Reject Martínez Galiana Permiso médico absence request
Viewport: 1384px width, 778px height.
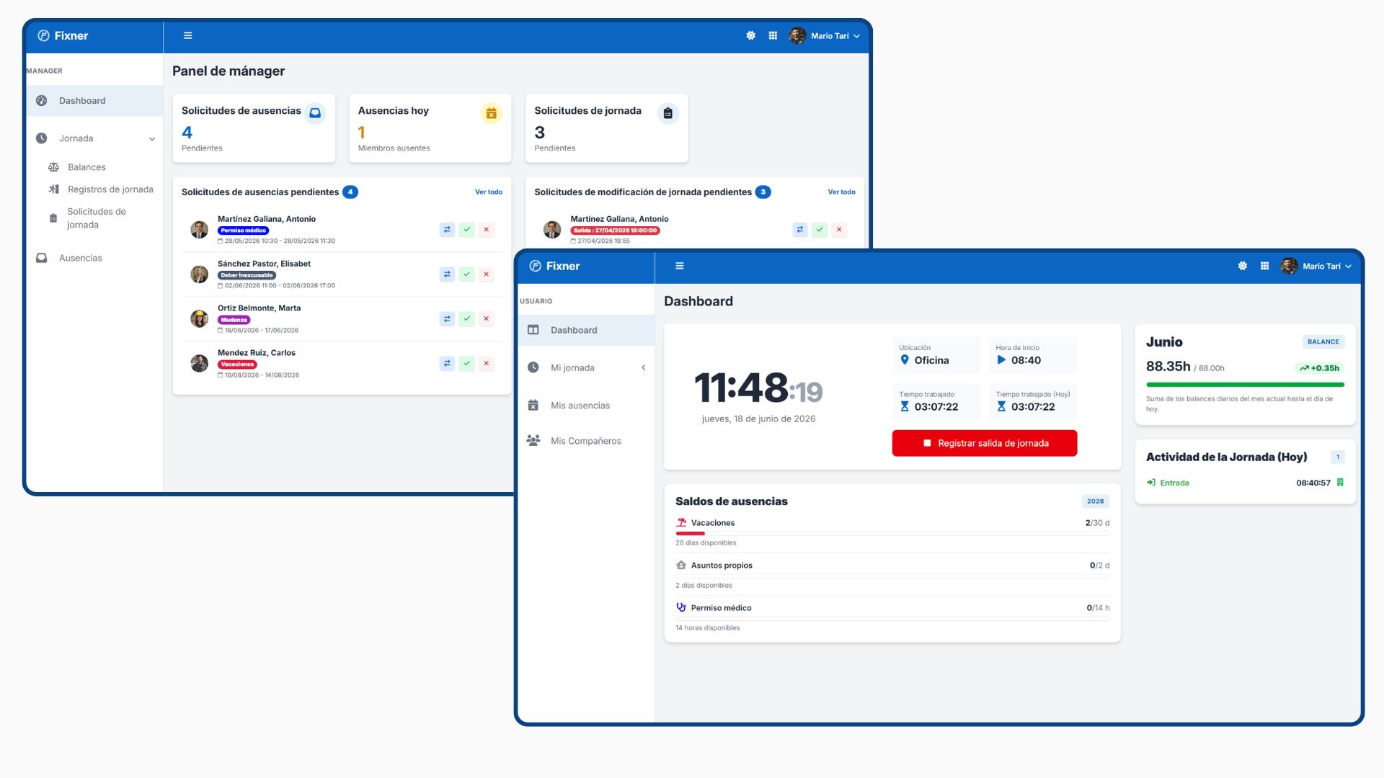point(486,230)
